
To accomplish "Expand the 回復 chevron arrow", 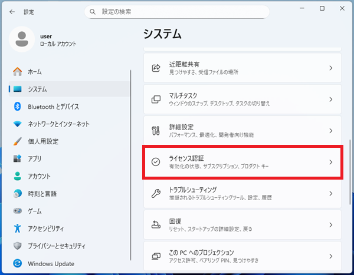I will [x=330, y=225].
